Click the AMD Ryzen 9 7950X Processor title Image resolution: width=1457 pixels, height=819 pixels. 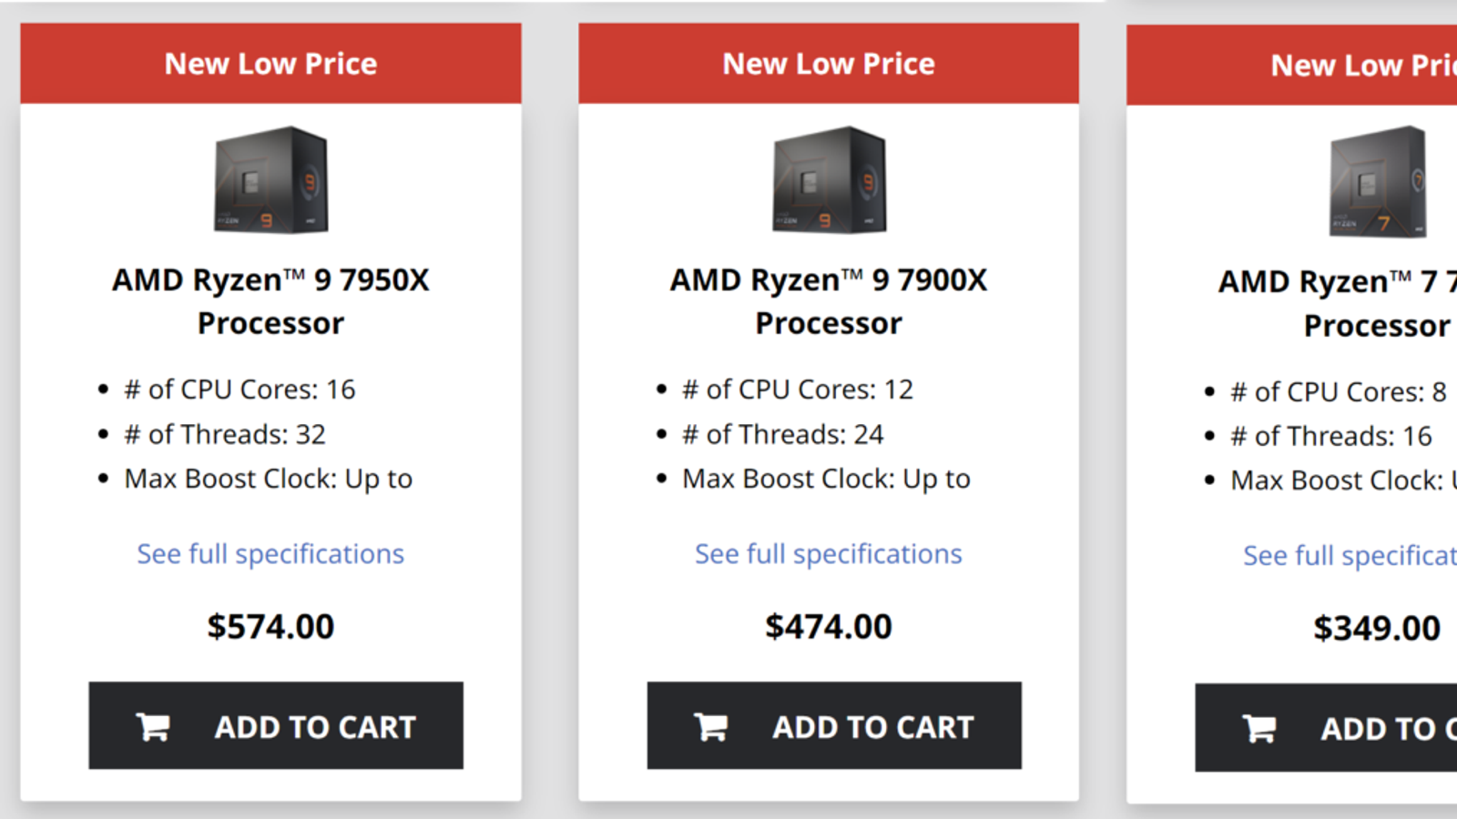coord(270,301)
